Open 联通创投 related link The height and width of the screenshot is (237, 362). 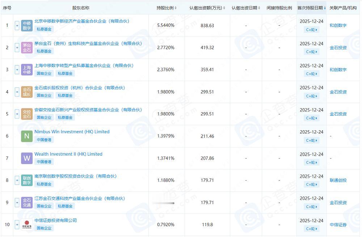pyautogui.click(x=338, y=181)
